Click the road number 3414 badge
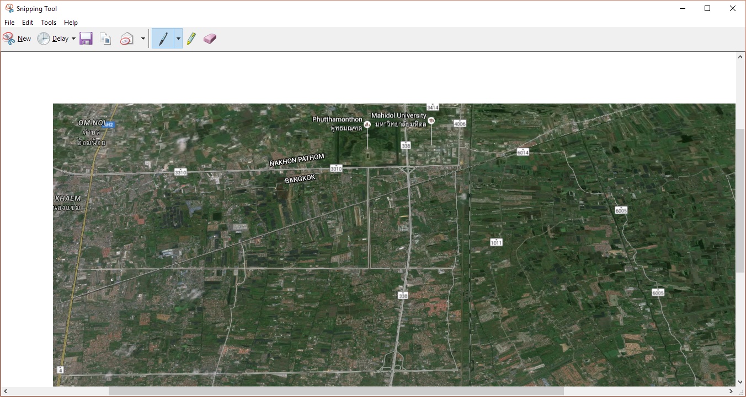 click(x=433, y=107)
